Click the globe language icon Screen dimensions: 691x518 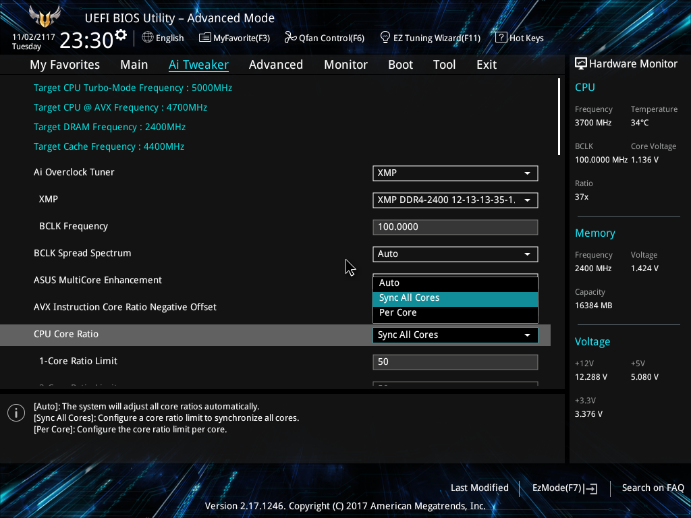pos(148,38)
